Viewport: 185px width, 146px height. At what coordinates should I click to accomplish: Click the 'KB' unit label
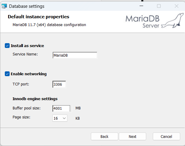point(78,118)
